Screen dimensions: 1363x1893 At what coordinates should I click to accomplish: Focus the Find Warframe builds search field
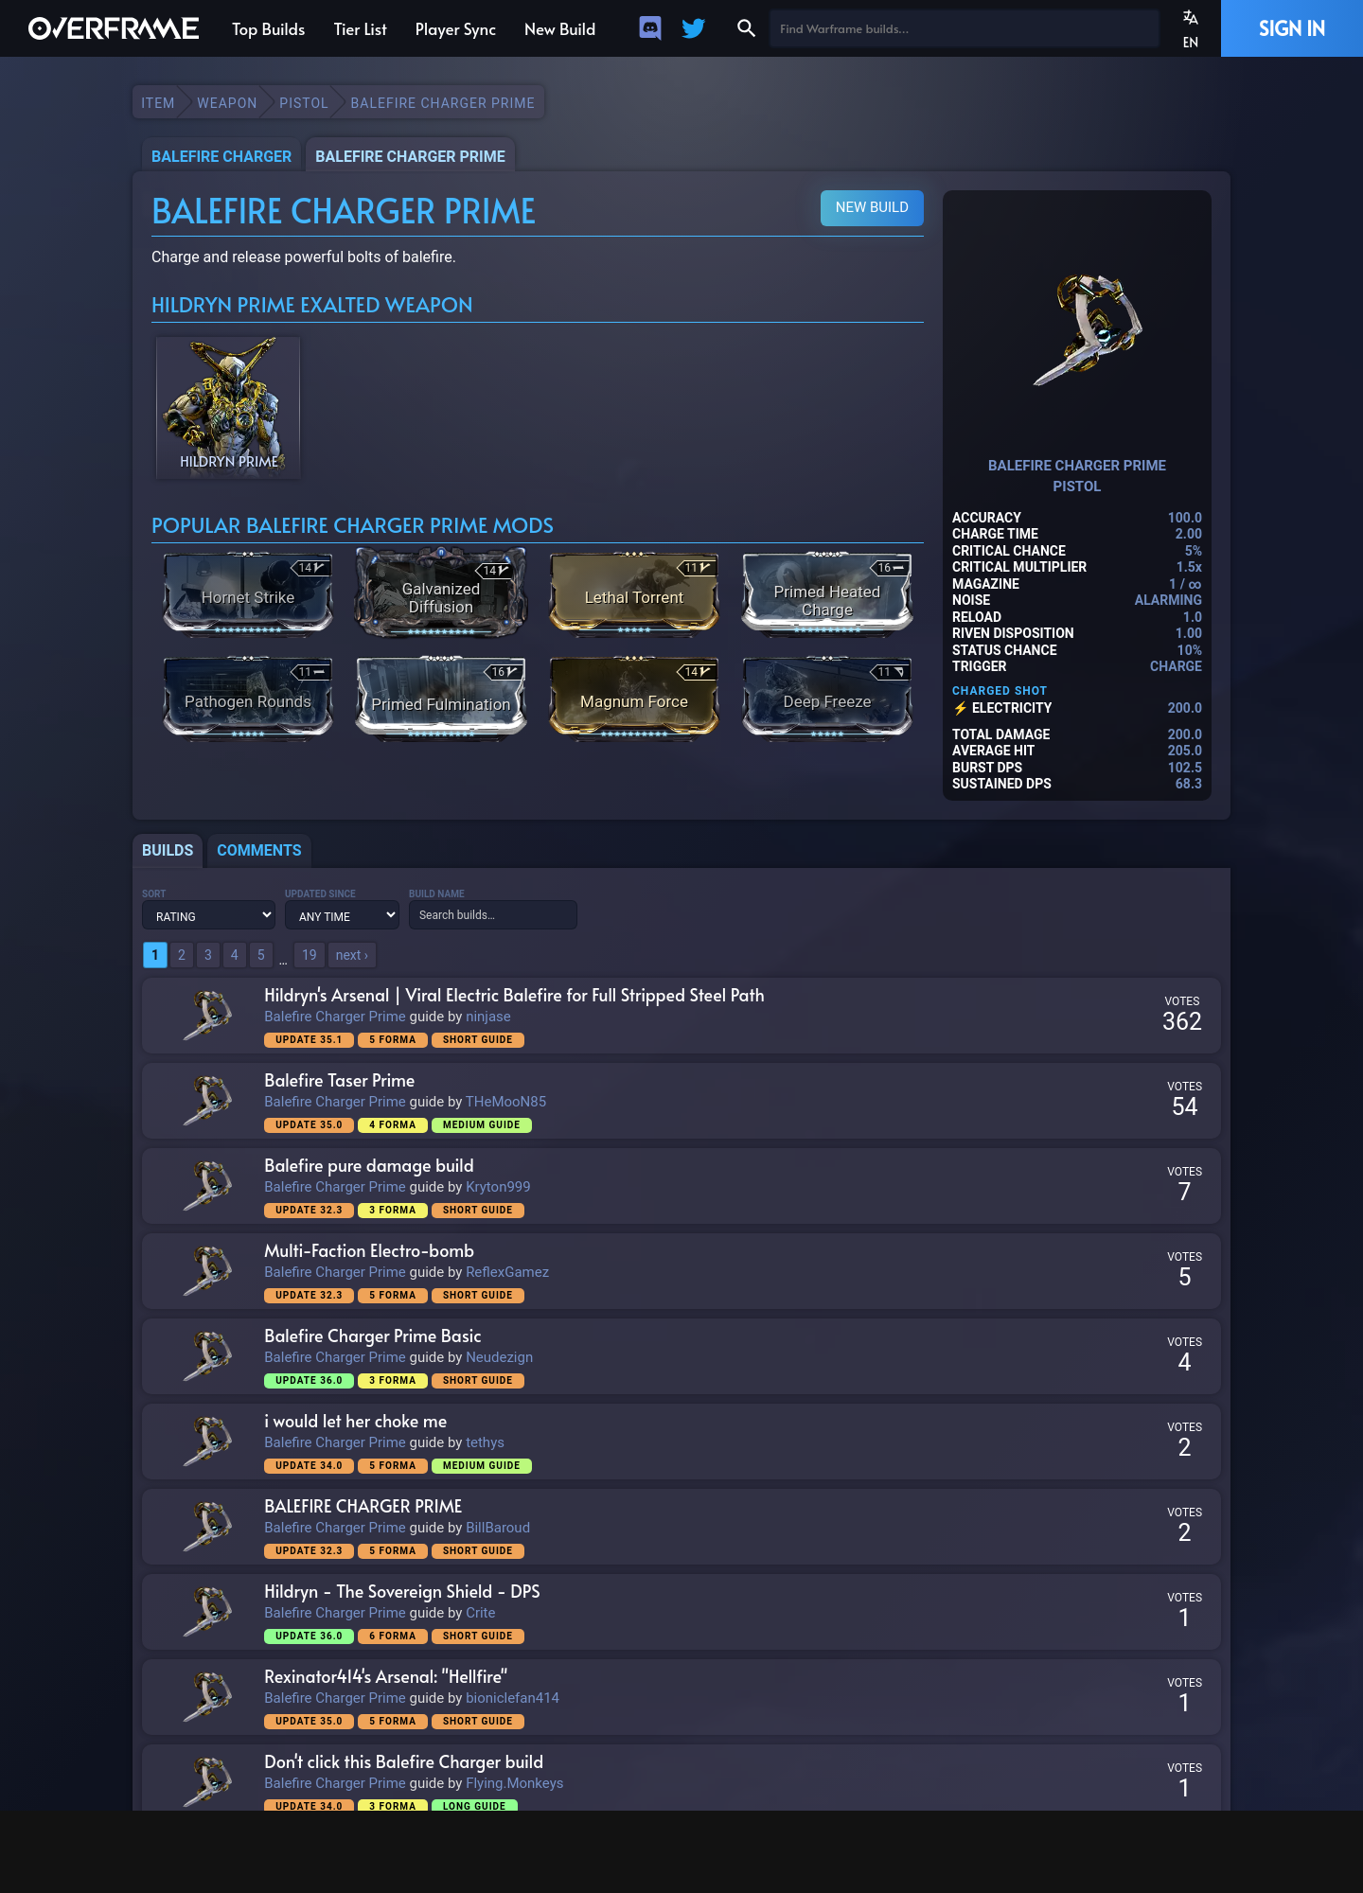click(x=964, y=28)
